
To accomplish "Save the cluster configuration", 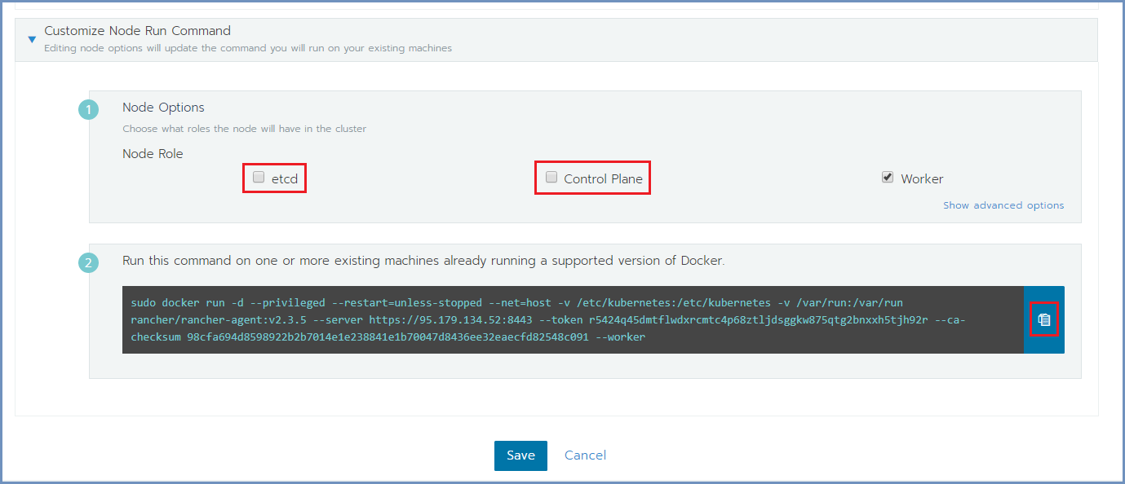I will click(520, 455).
